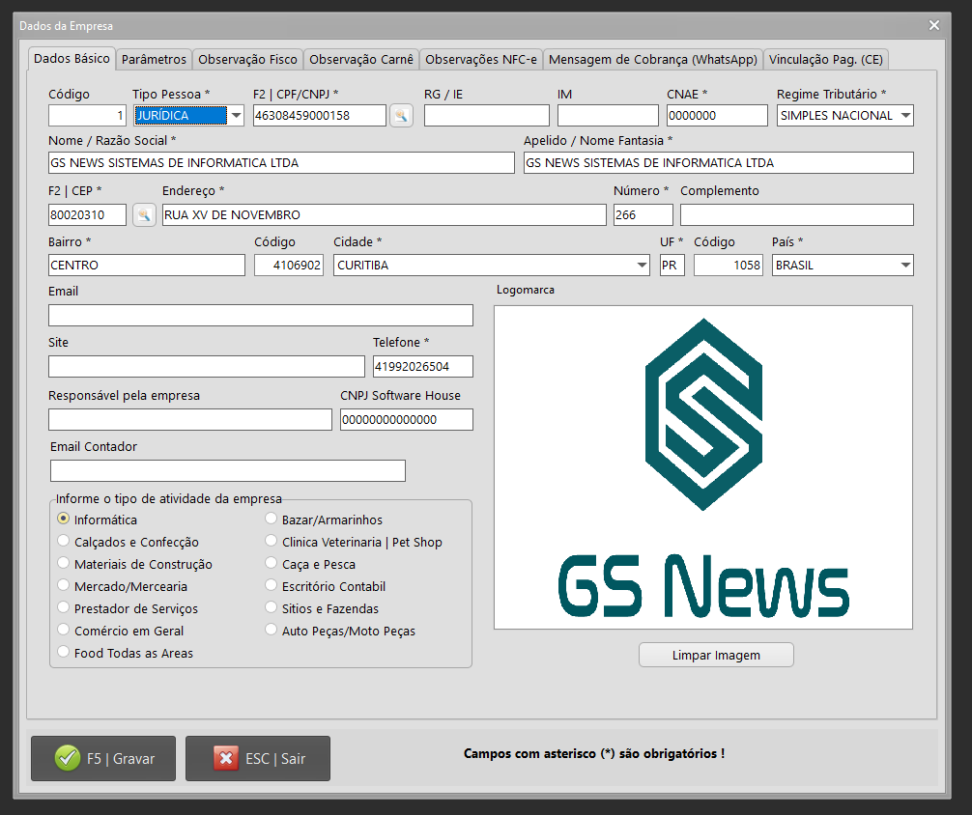Open Tipo Pessoa dropdown
Image resolution: width=972 pixels, height=815 pixels.
[x=236, y=115]
